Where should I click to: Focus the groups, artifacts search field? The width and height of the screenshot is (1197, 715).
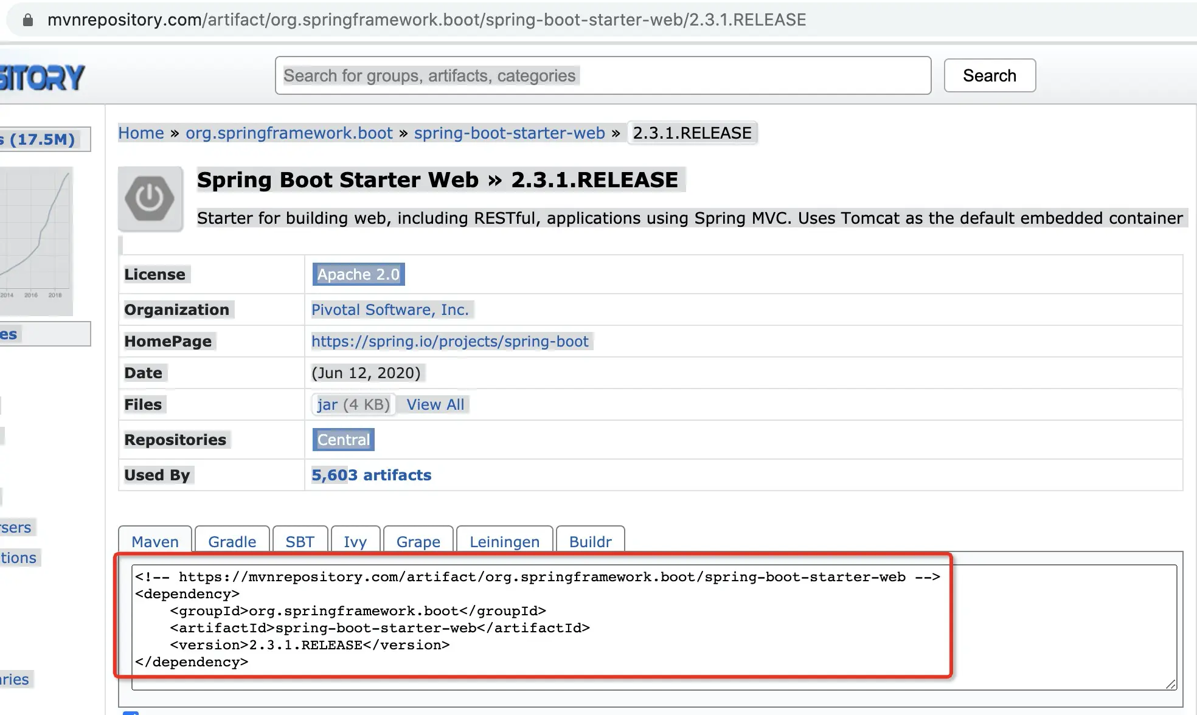coord(602,75)
